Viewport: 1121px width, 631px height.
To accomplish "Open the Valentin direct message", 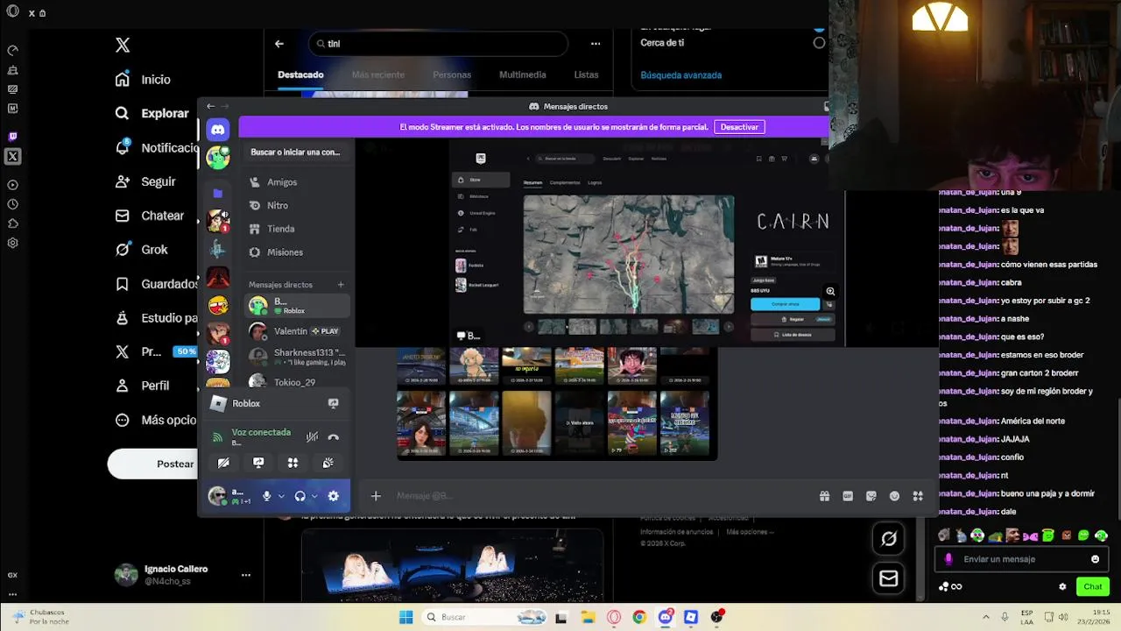I will pos(297,331).
